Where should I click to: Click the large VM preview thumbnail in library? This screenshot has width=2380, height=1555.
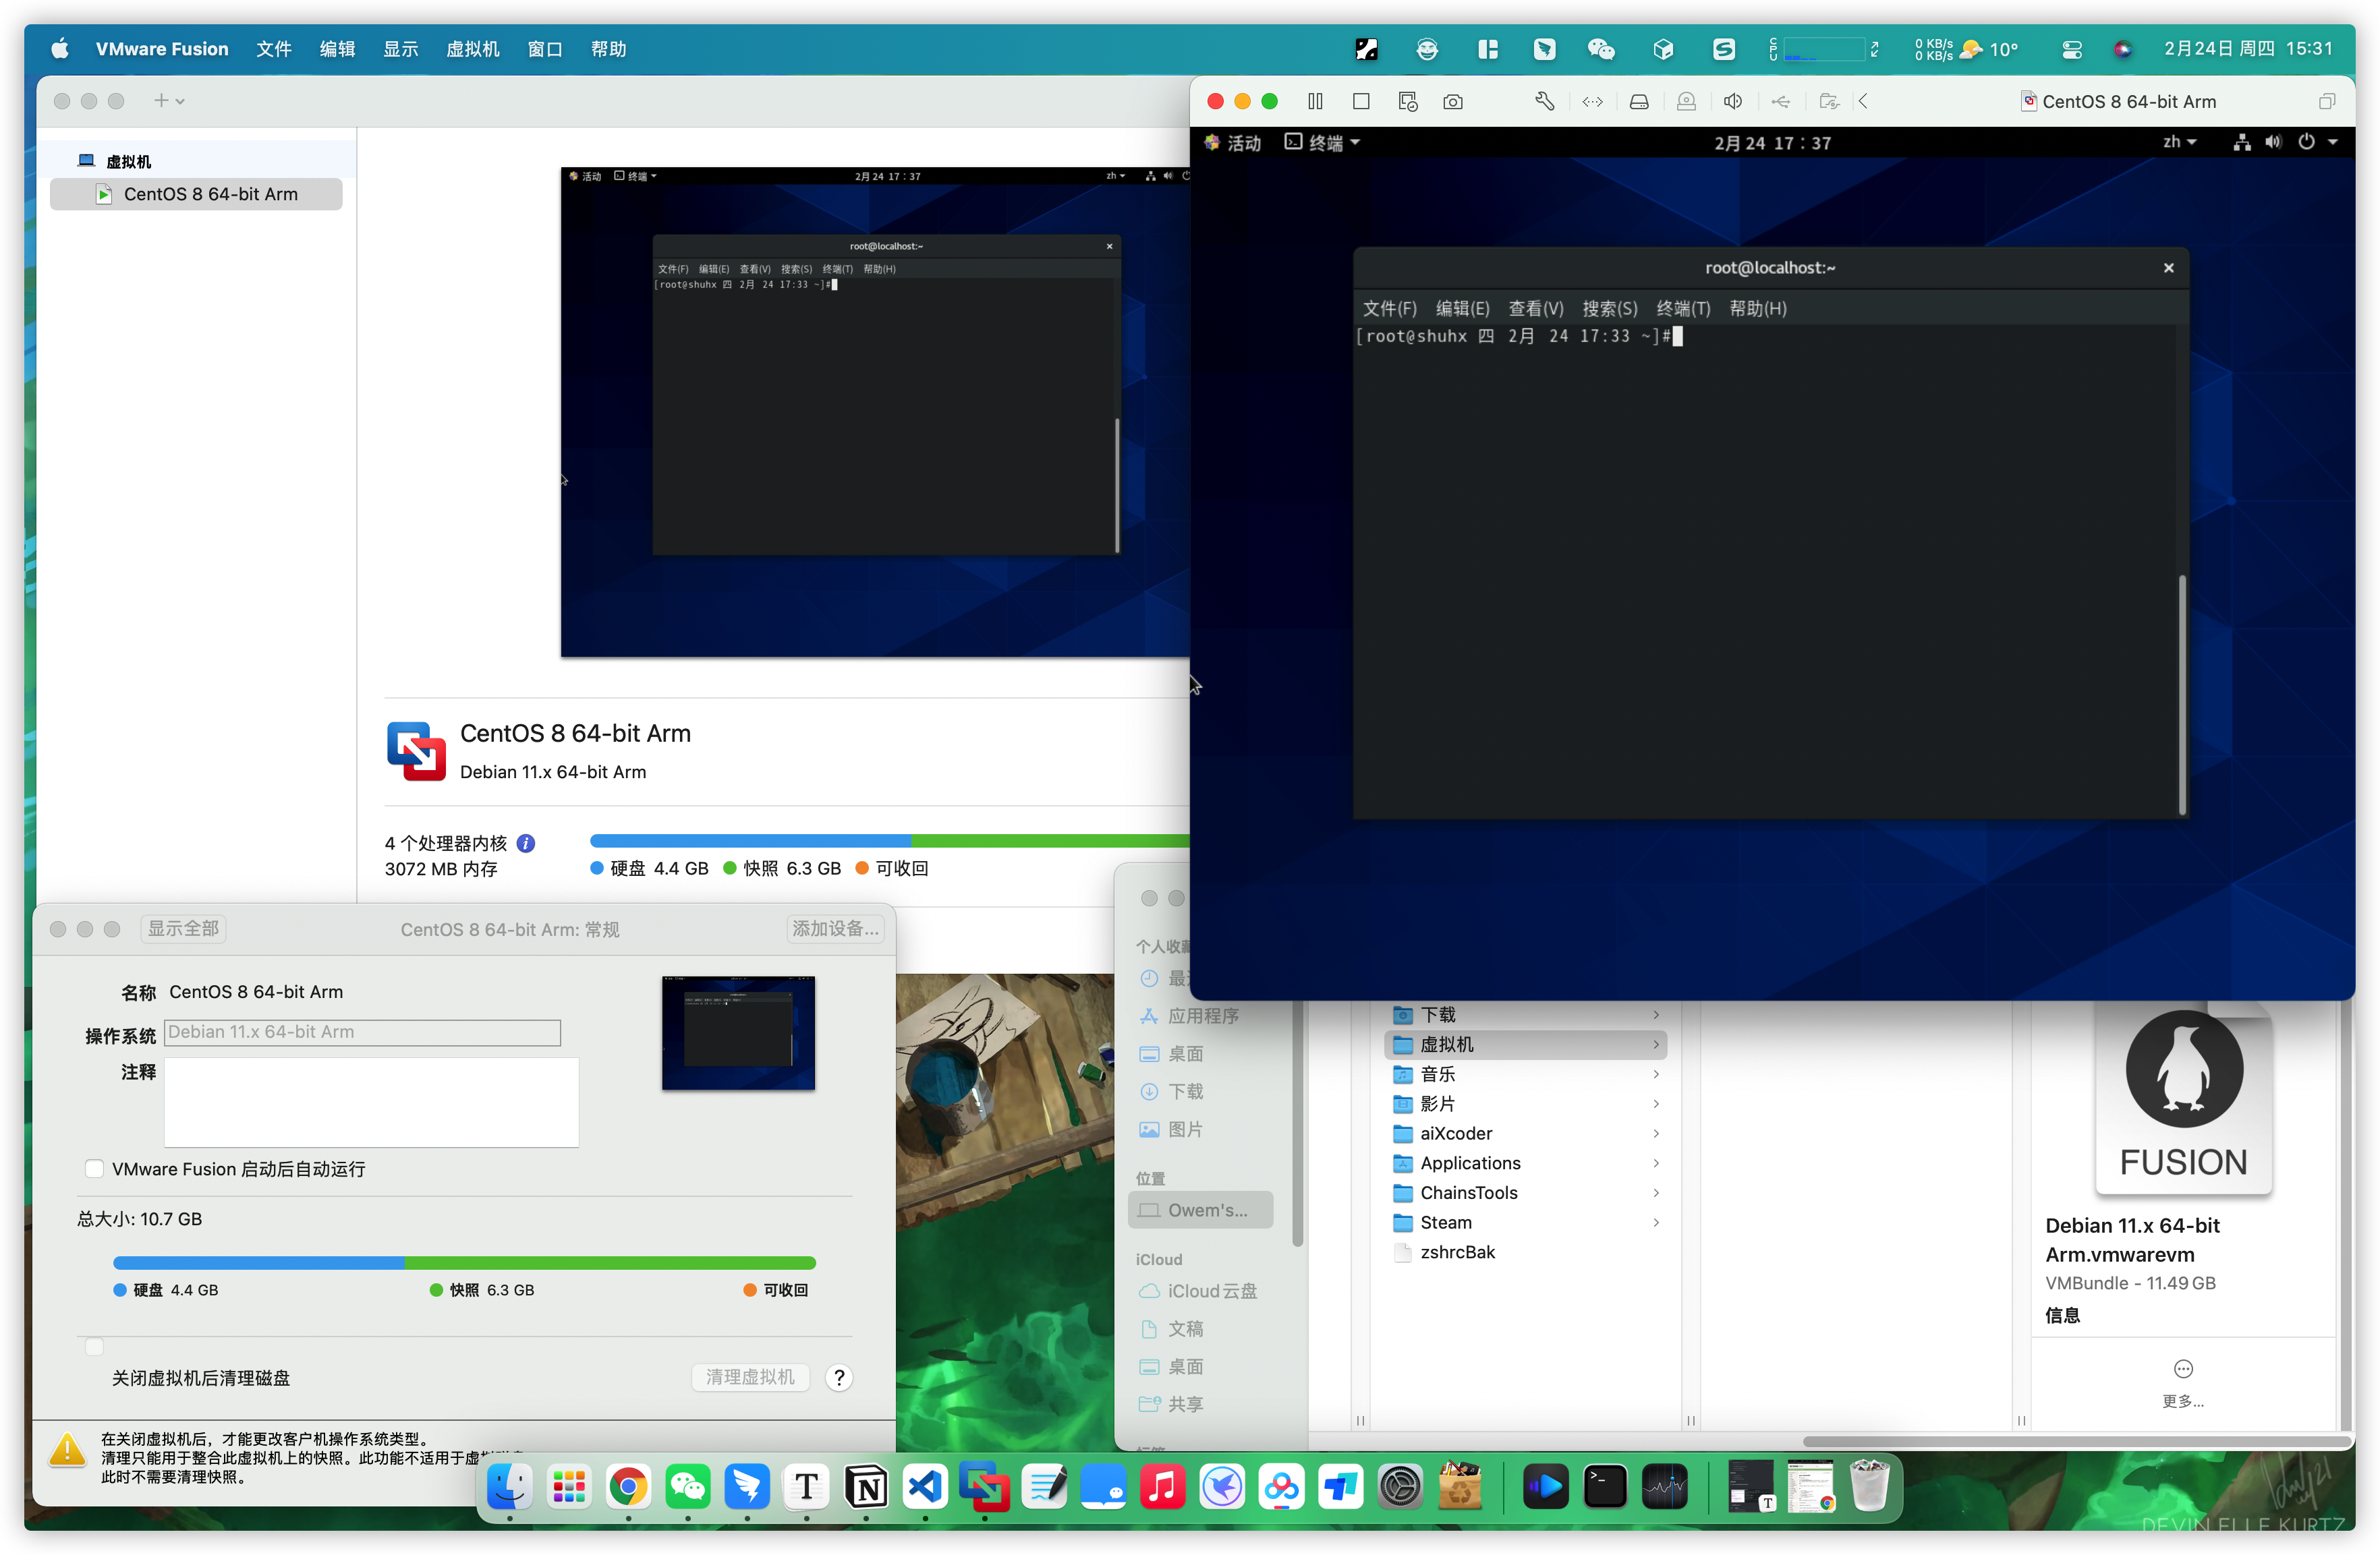tap(875, 412)
